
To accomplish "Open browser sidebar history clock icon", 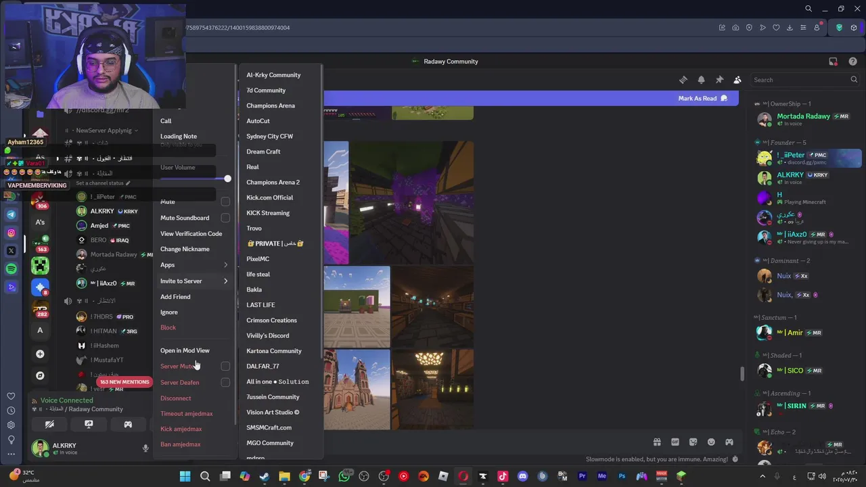I will coord(11,411).
